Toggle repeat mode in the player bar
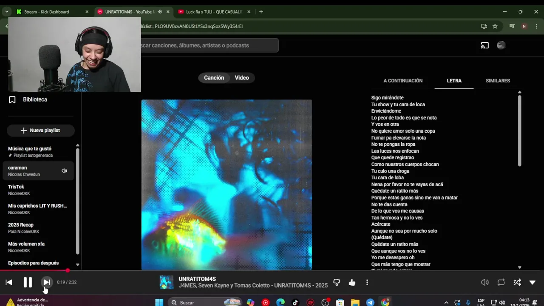Image resolution: width=544 pixels, height=306 pixels. (x=501, y=282)
